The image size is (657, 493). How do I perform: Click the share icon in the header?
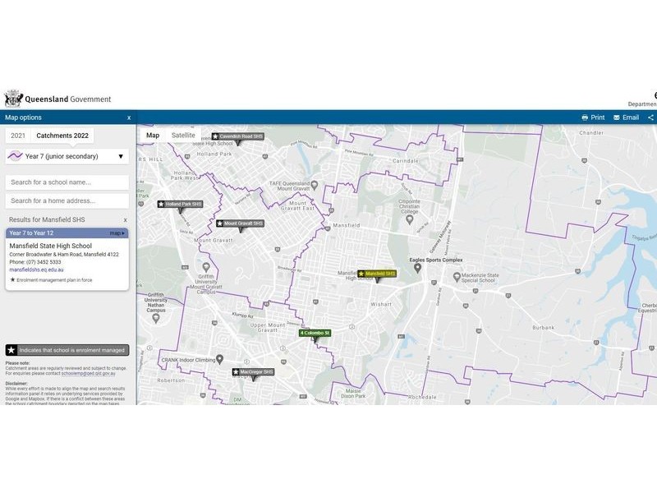pyautogui.click(x=650, y=117)
